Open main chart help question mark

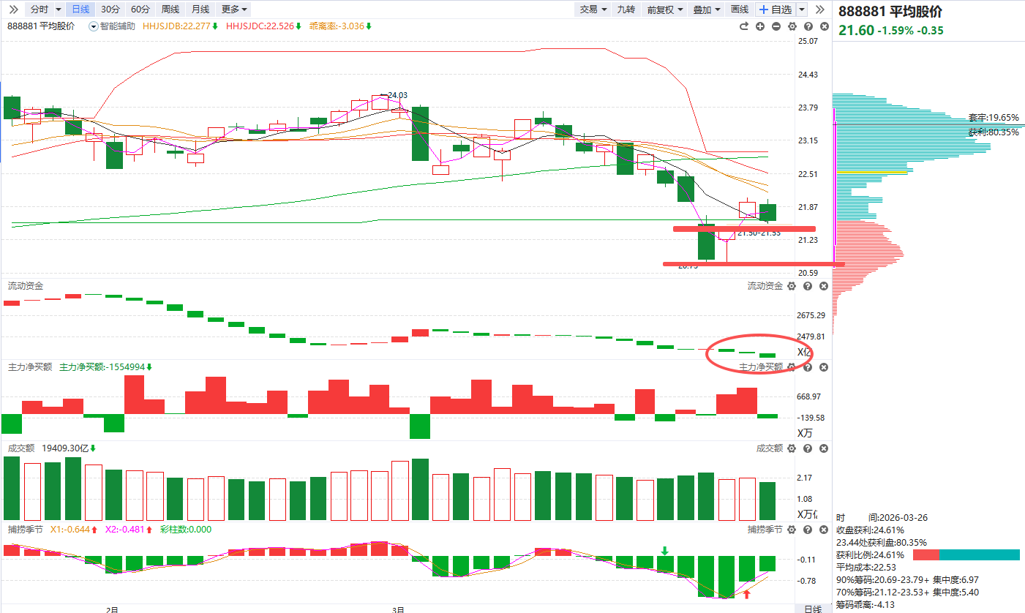point(808,26)
